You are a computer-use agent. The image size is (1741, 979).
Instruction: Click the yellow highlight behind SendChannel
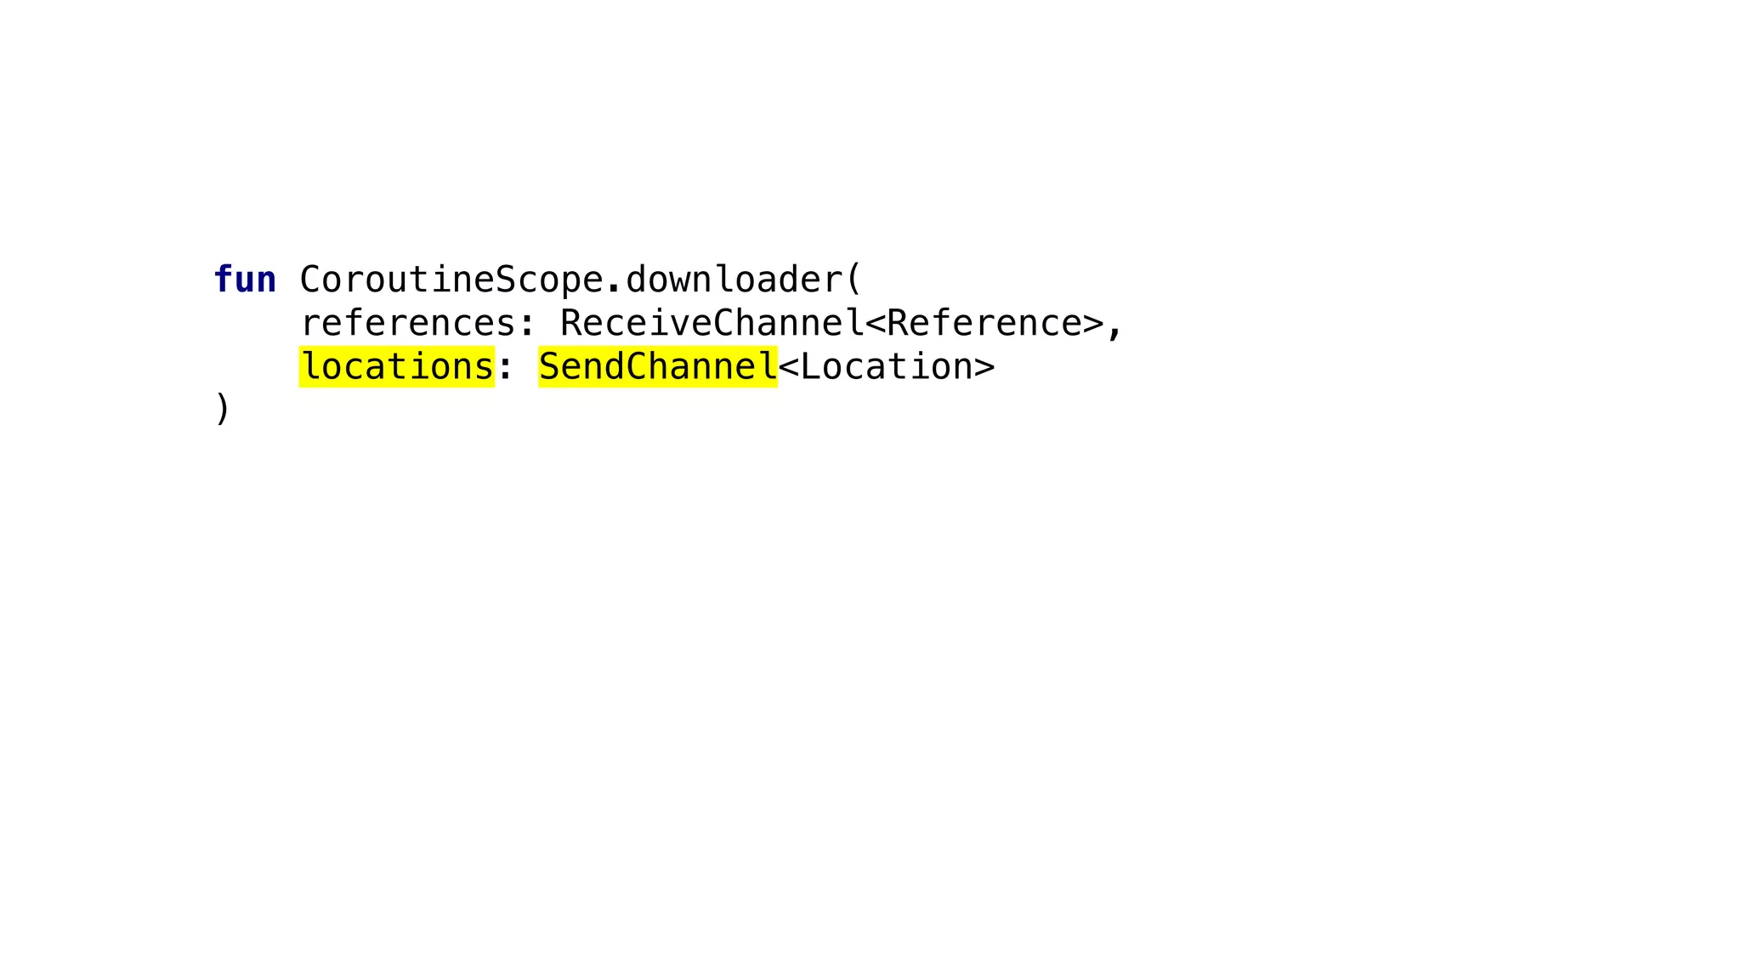click(658, 367)
